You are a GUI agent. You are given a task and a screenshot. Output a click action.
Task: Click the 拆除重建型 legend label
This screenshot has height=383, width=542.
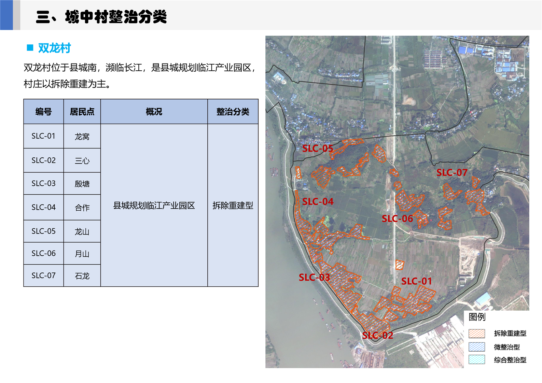pyautogui.click(x=510, y=334)
